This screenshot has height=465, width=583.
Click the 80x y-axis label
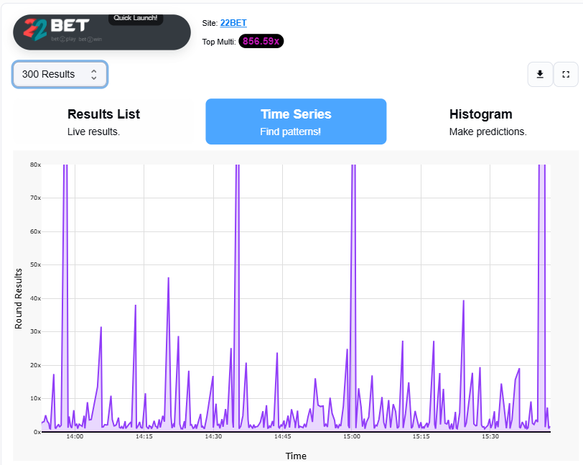36,165
